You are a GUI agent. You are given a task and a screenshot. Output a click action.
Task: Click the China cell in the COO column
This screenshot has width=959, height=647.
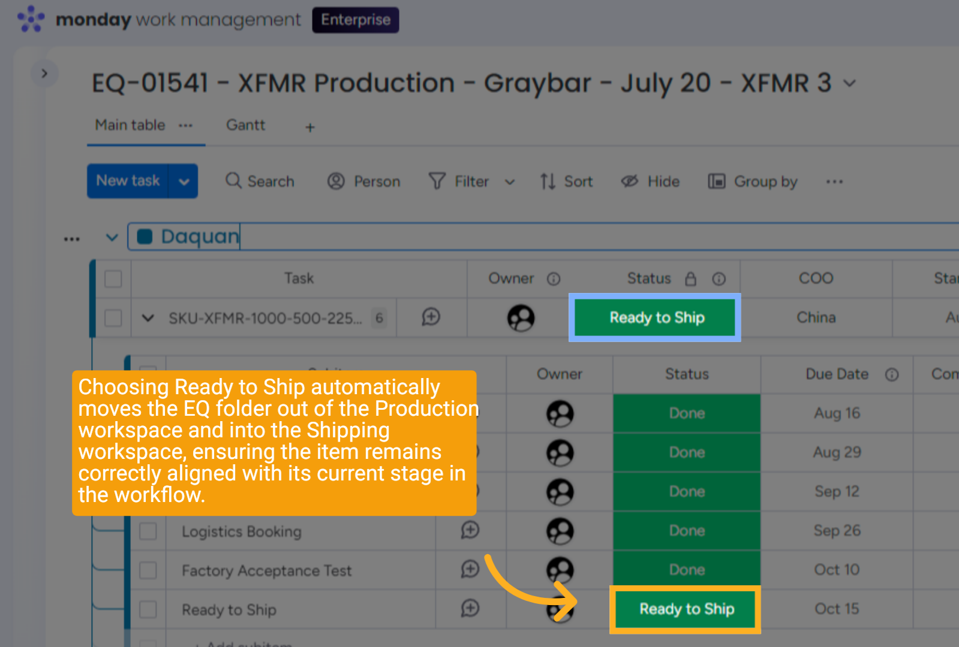(816, 318)
